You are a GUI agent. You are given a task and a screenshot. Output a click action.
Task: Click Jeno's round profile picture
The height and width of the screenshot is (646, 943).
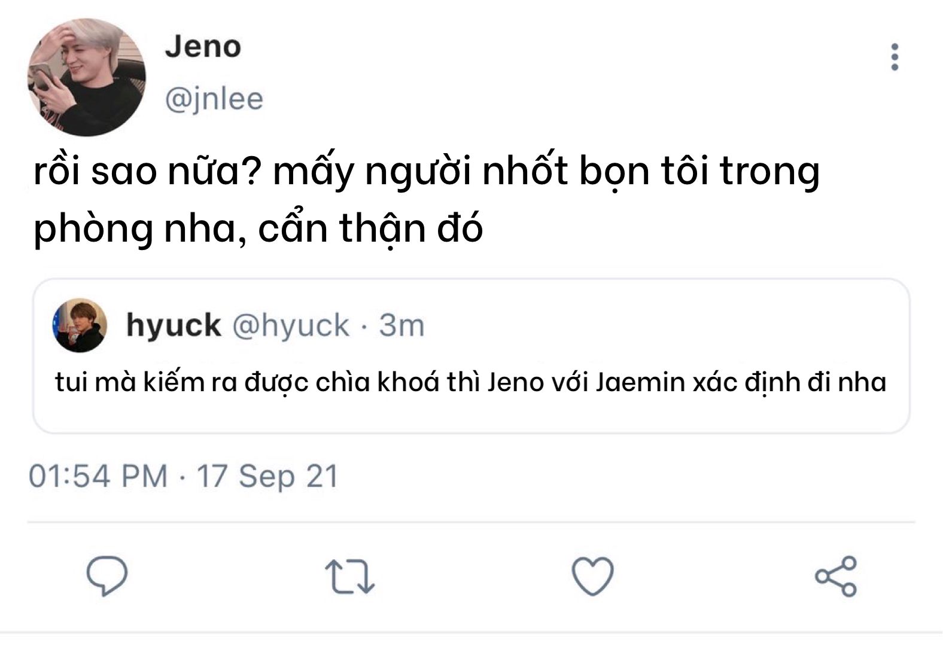[87, 77]
